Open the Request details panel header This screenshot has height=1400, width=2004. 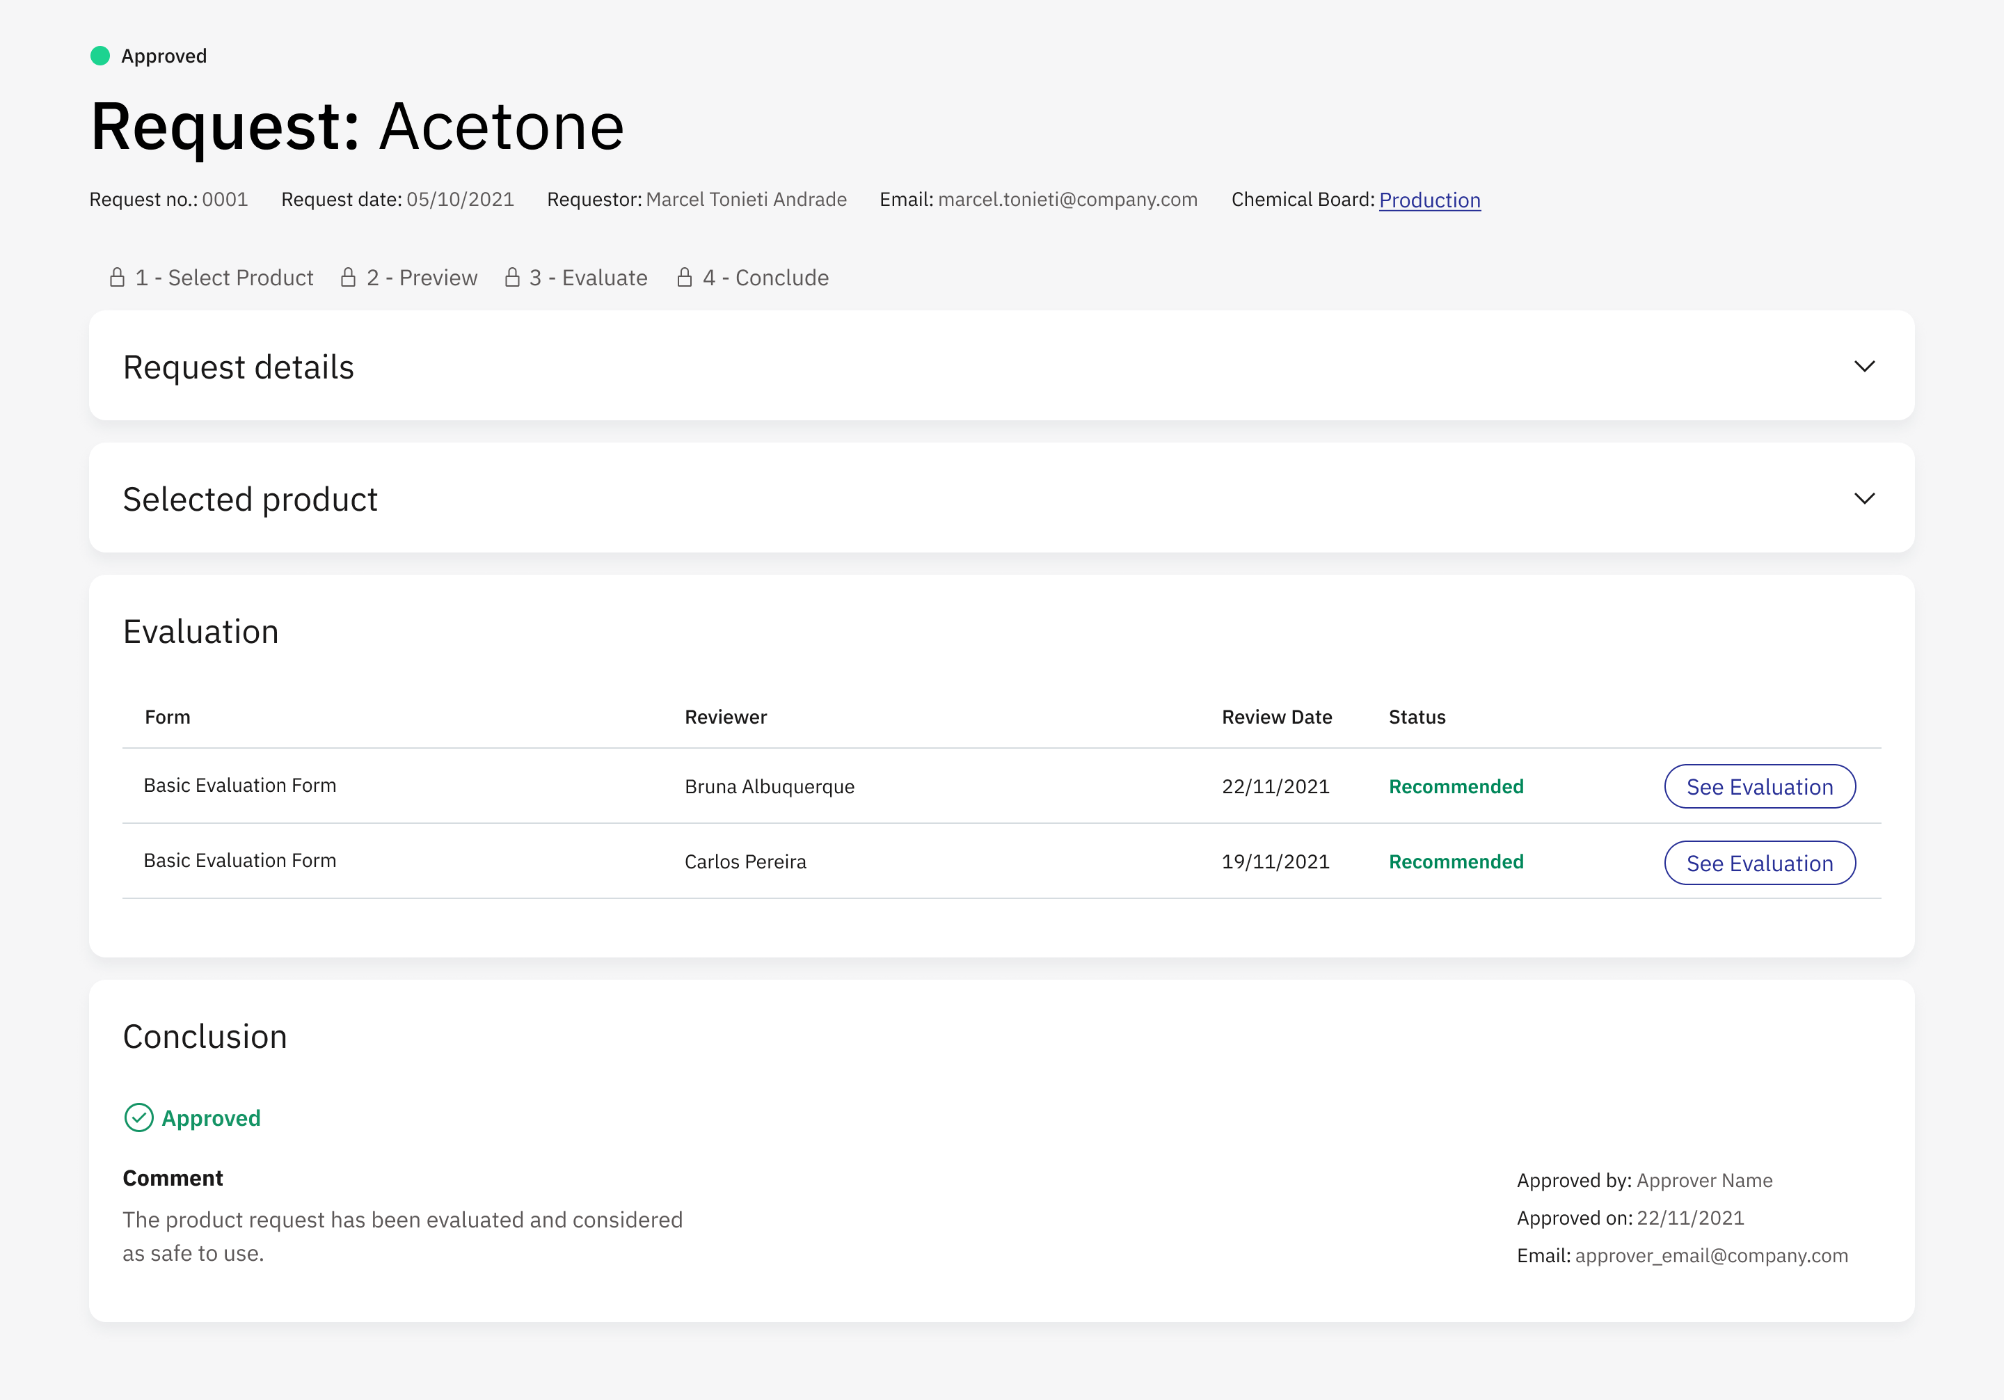[1001, 366]
